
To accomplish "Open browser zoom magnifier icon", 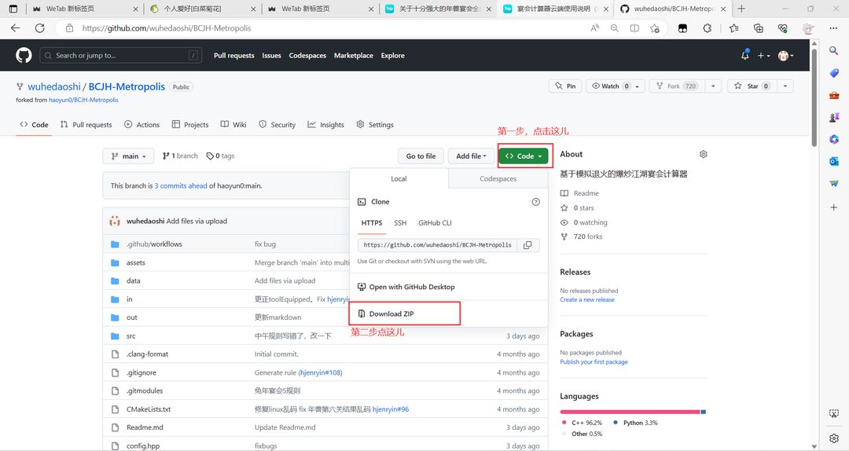I will click(615, 28).
